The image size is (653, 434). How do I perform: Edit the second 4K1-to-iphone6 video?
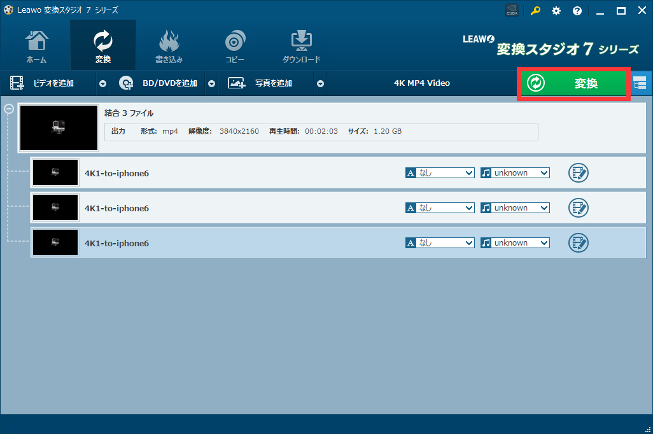(578, 208)
